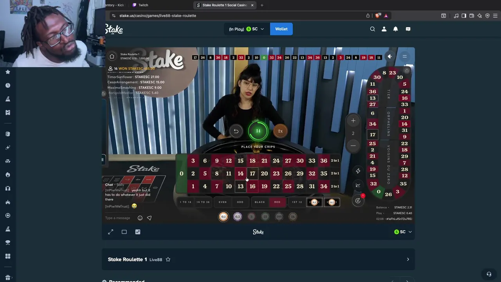Click top-row 2 to 1 column bet

(335, 161)
